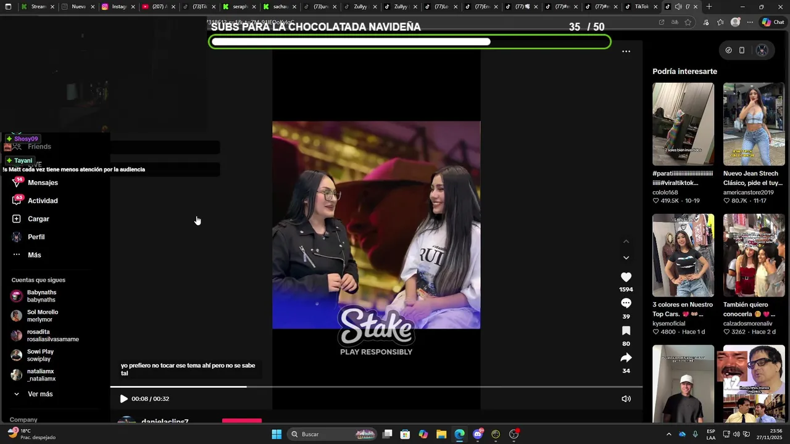
Task: Open Copilot app on taskbar
Action: click(x=423, y=434)
